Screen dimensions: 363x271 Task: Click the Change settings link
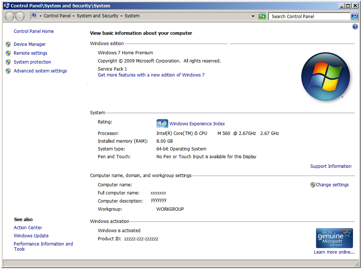332,185
